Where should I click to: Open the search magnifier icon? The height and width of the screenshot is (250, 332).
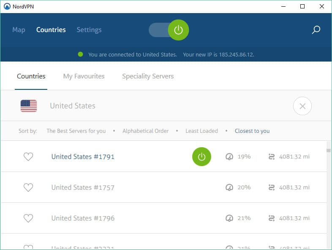click(316, 30)
